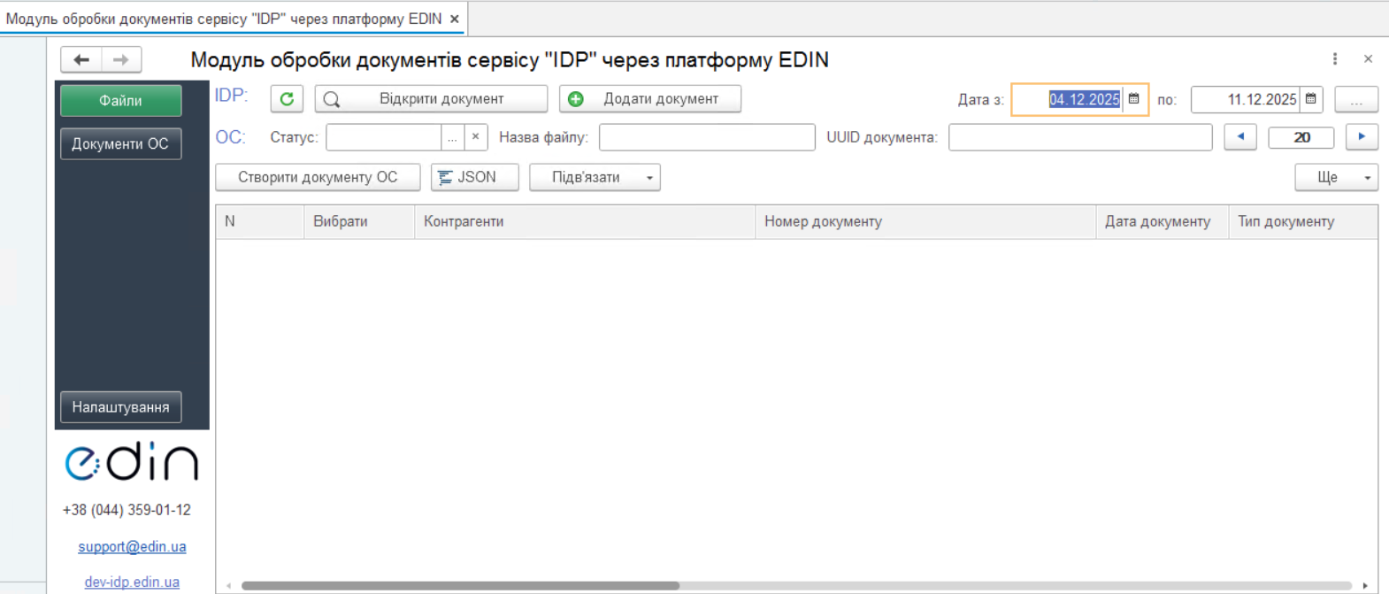The image size is (1389, 594).
Task: Clear the Статус field with X button
Action: (476, 137)
